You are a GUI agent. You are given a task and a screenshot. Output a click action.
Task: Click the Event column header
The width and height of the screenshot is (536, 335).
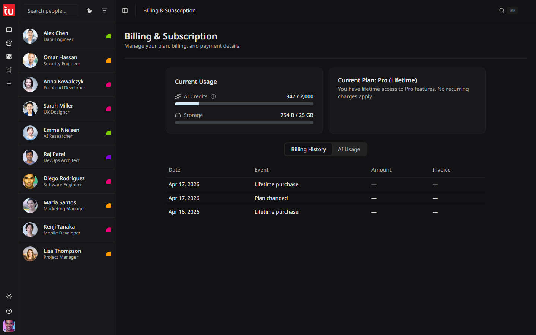pyautogui.click(x=261, y=170)
